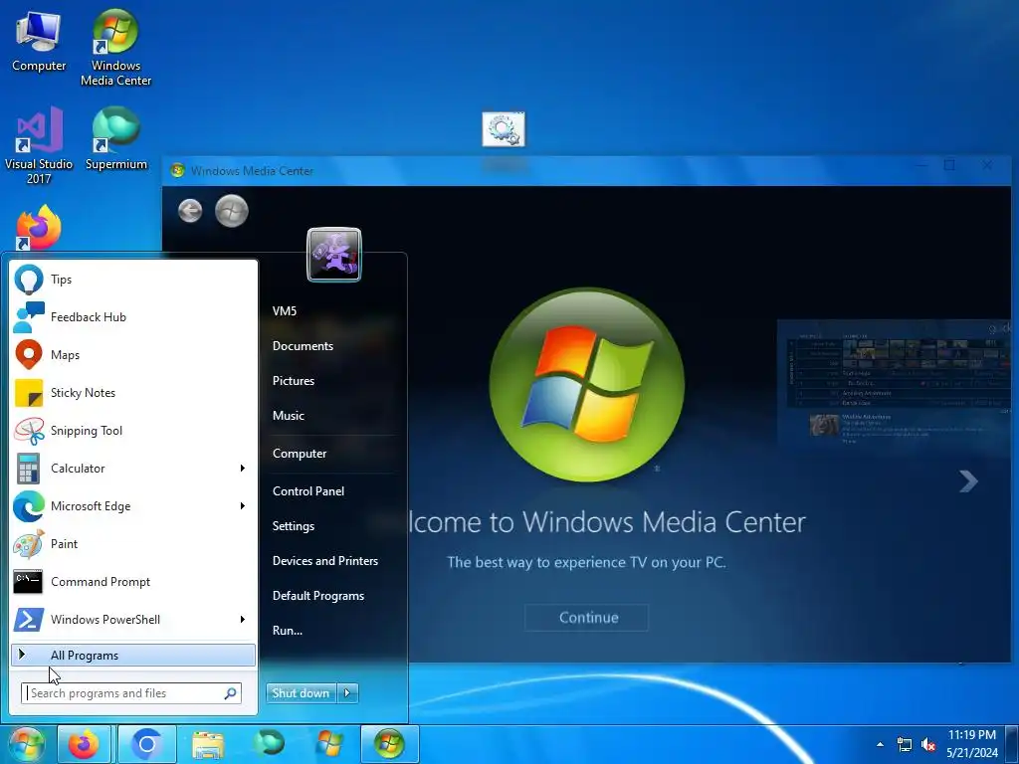The image size is (1019, 764).
Task: Maximize the Windows Media Center window
Action: [x=949, y=166]
